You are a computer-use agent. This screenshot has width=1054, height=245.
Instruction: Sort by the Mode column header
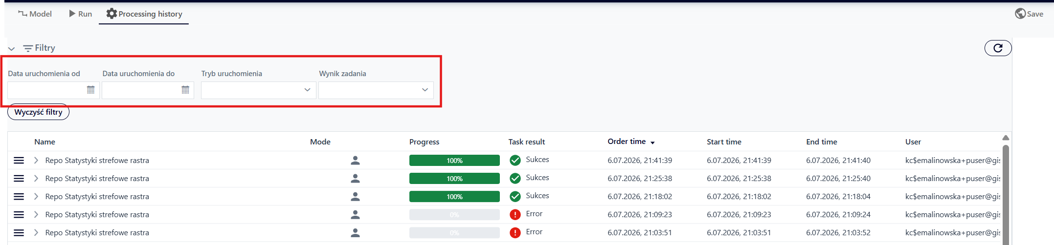[x=320, y=142]
